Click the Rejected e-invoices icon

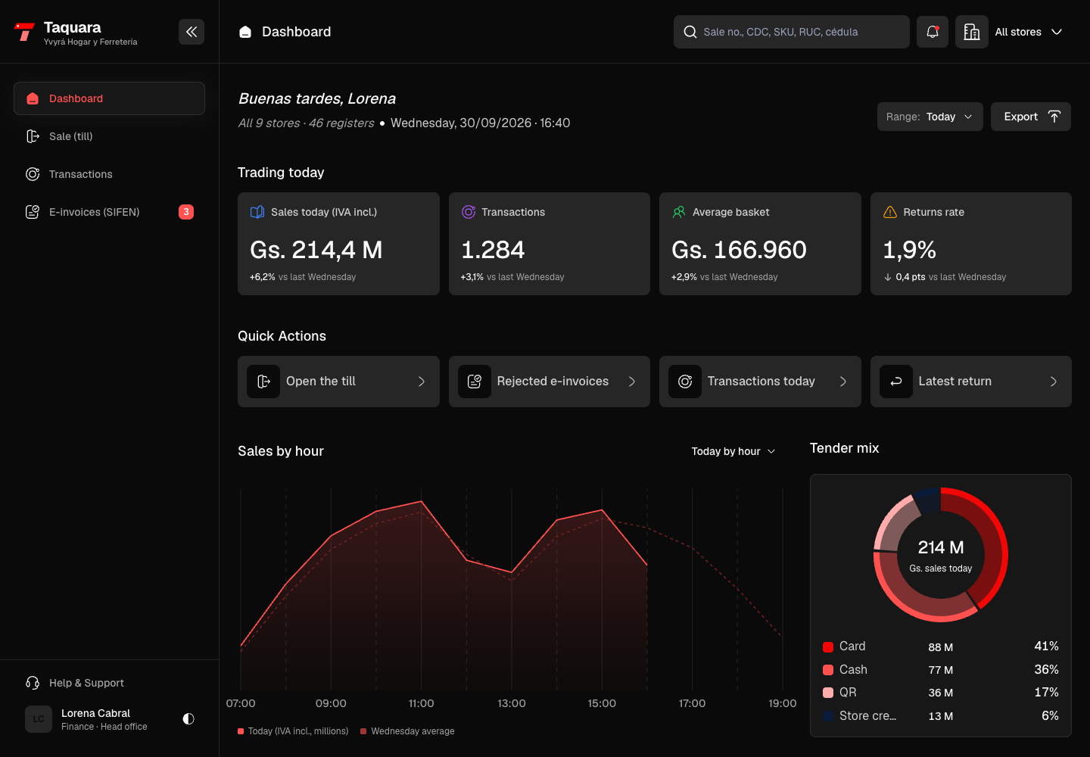[x=475, y=382]
